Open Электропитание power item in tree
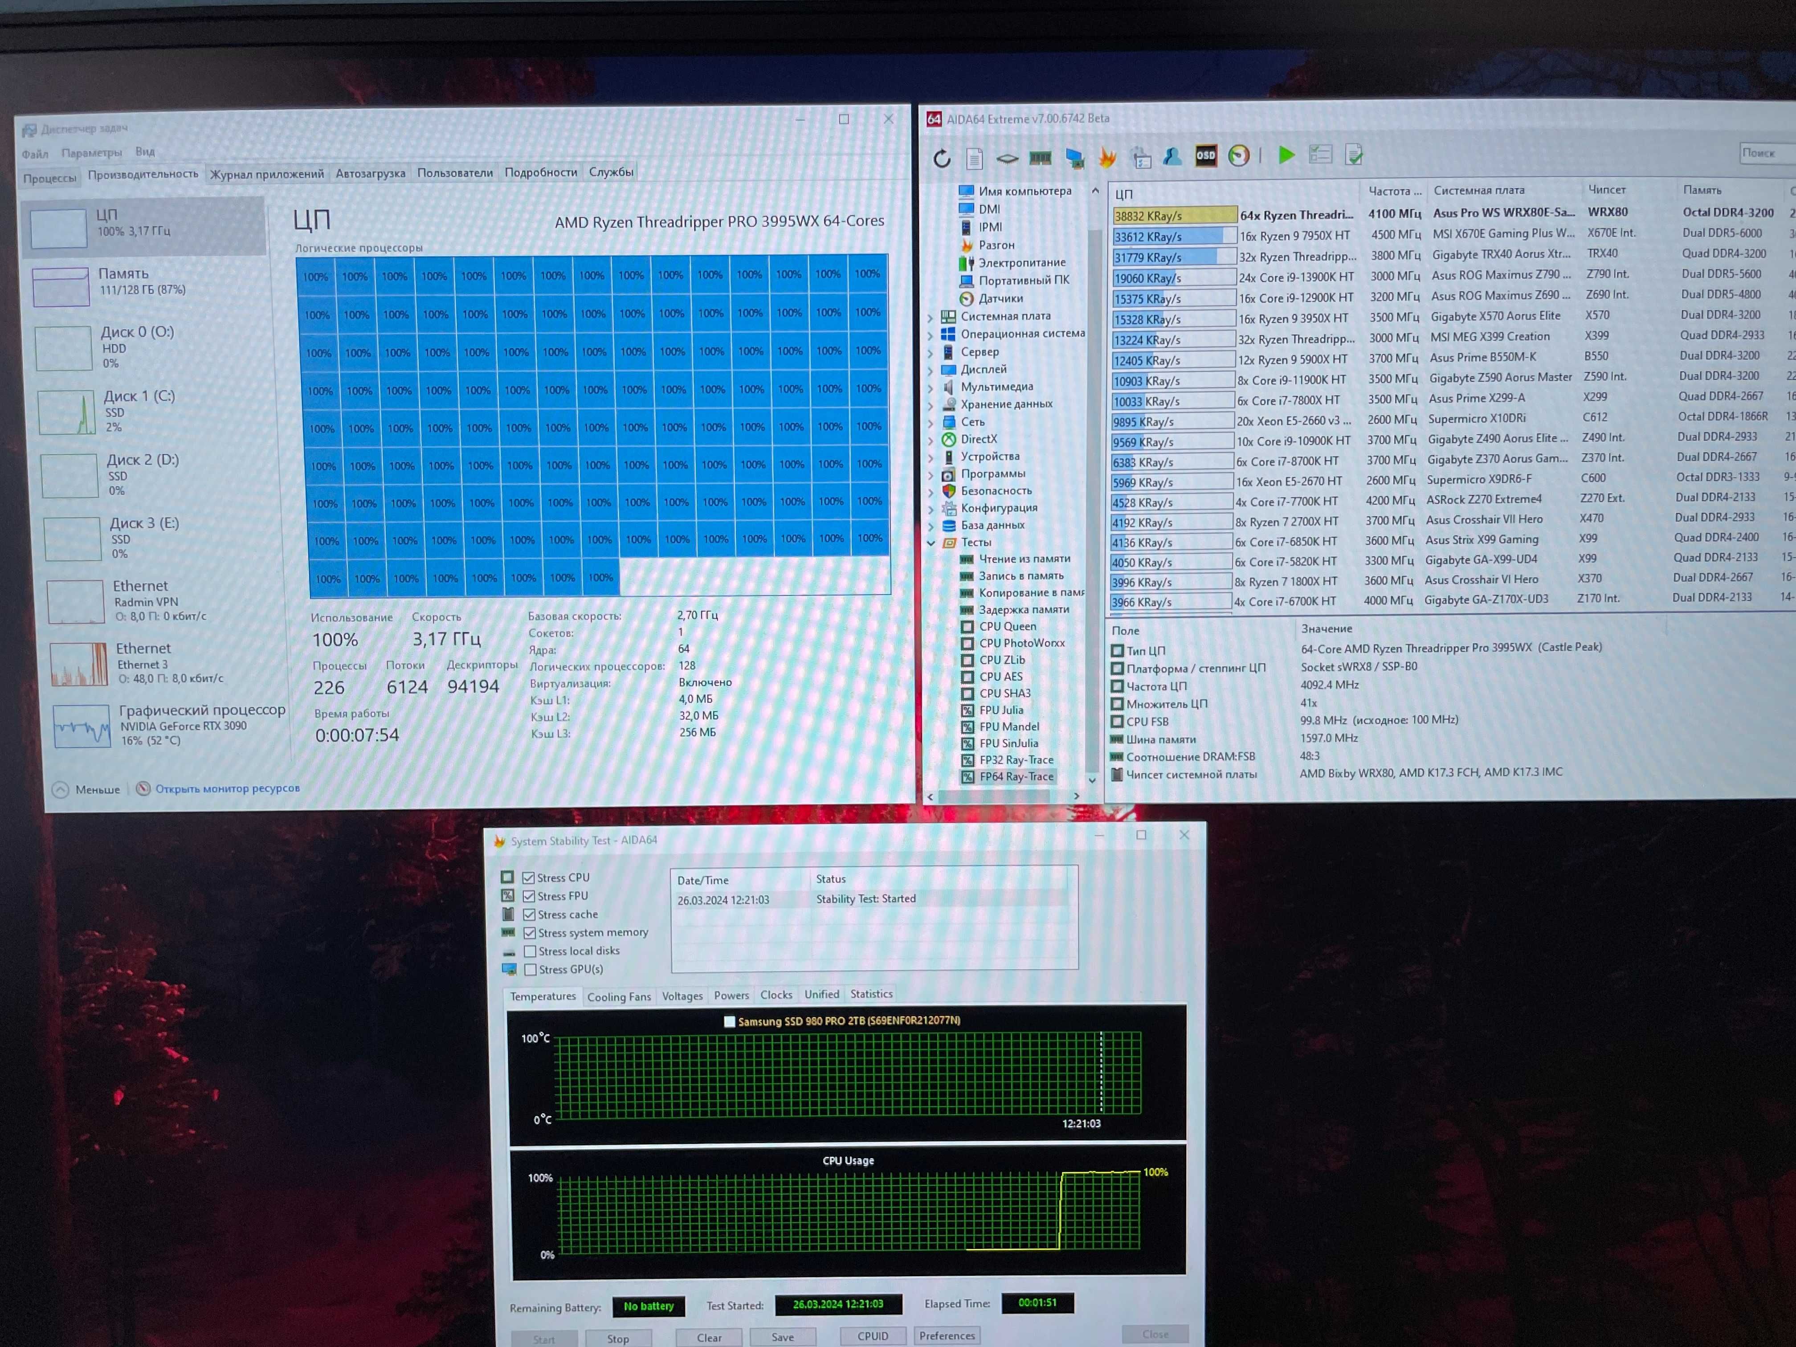Image resolution: width=1796 pixels, height=1347 pixels. coord(1021,262)
